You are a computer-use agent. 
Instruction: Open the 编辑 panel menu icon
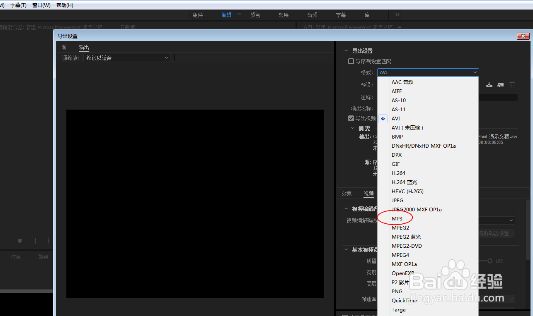point(239,14)
